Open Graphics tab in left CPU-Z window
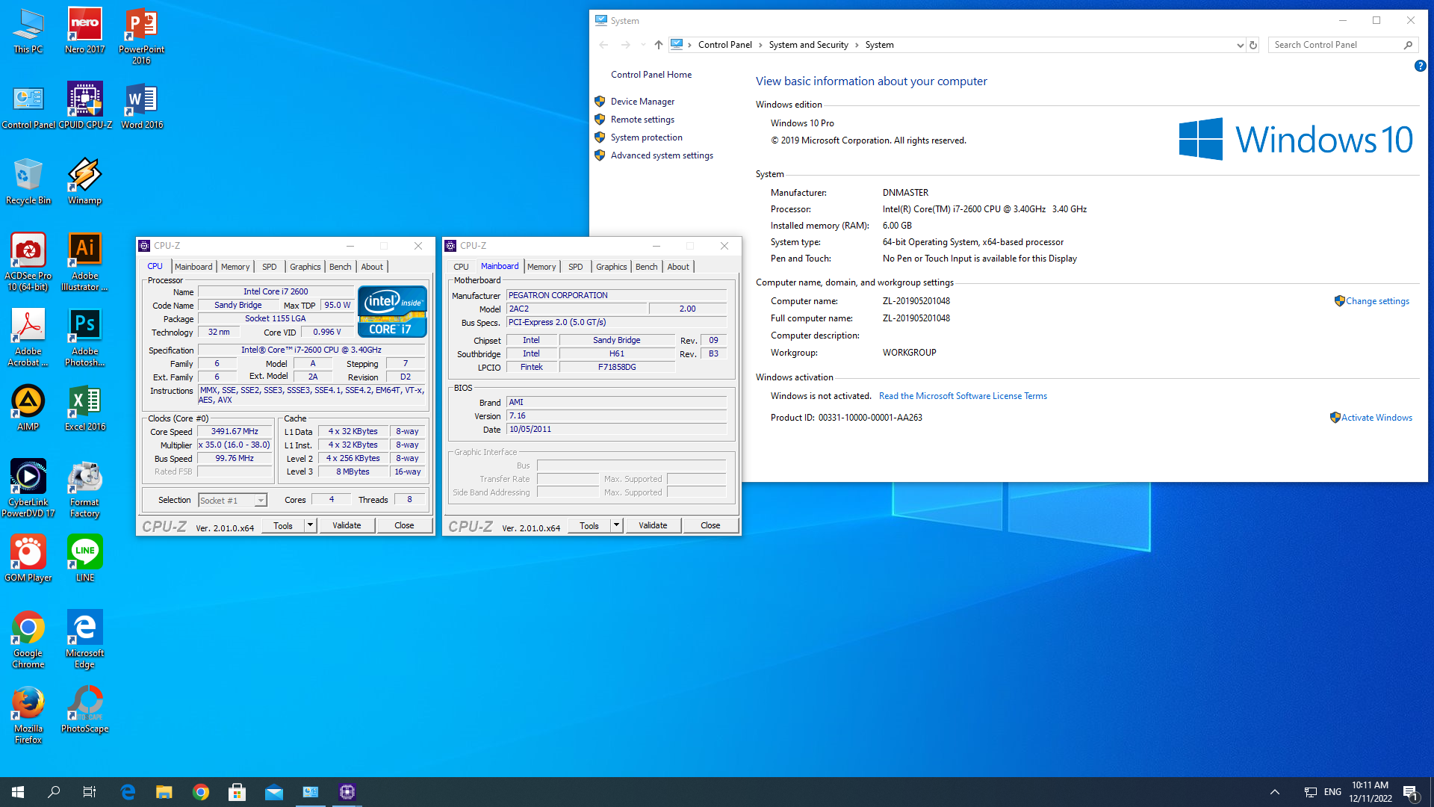 pos(305,267)
